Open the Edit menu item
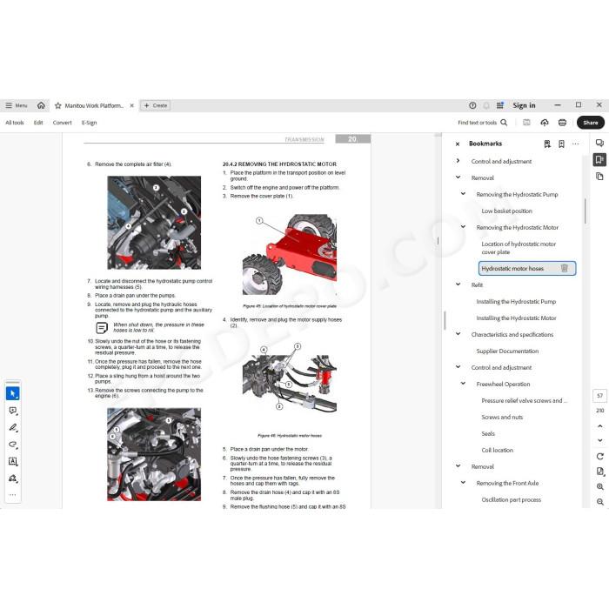 tap(38, 123)
